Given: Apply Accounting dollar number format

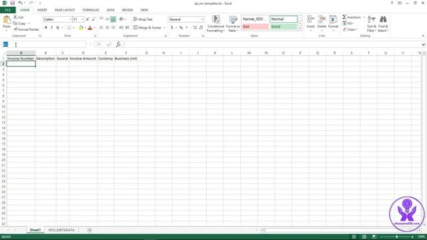Looking at the screenshot, I should 172,27.
